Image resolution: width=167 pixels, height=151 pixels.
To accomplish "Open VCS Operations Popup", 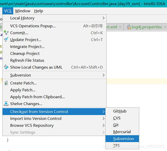I will coord(54,26).
